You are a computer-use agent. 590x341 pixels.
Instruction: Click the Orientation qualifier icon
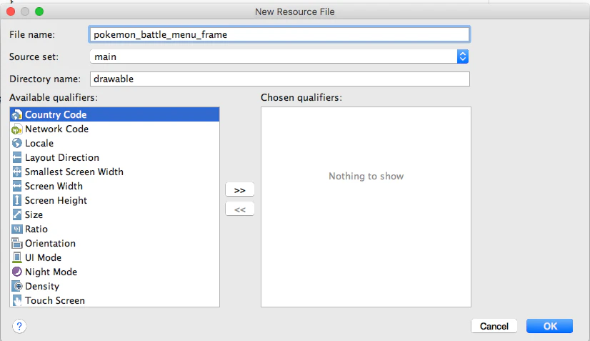(17, 243)
